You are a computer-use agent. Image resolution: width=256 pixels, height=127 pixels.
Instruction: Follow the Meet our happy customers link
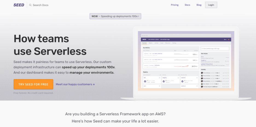(75, 84)
